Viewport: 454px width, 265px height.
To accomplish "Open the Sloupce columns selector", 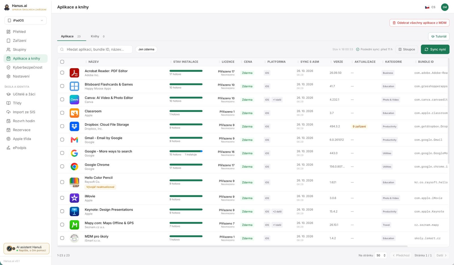I will (407, 49).
